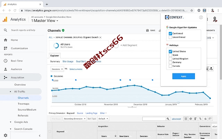This screenshot has height=139, width=222.
Task: Click the browser address bar URL
Action: coord(106,10)
